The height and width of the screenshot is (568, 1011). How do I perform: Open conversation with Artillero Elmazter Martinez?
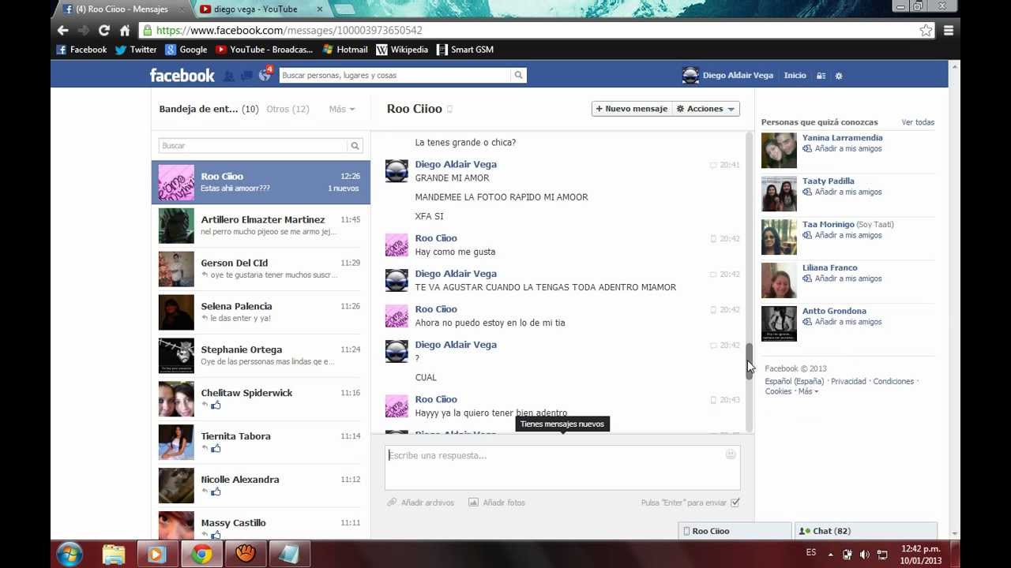click(261, 226)
